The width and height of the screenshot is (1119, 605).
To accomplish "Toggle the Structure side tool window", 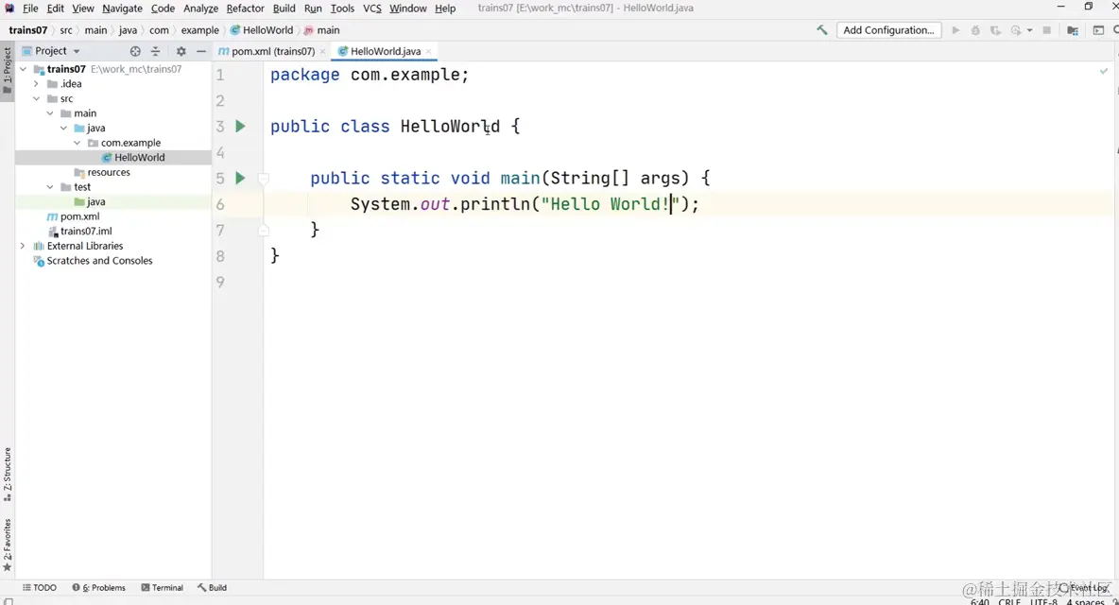I will pyautogui.click(x=8, y=475).
